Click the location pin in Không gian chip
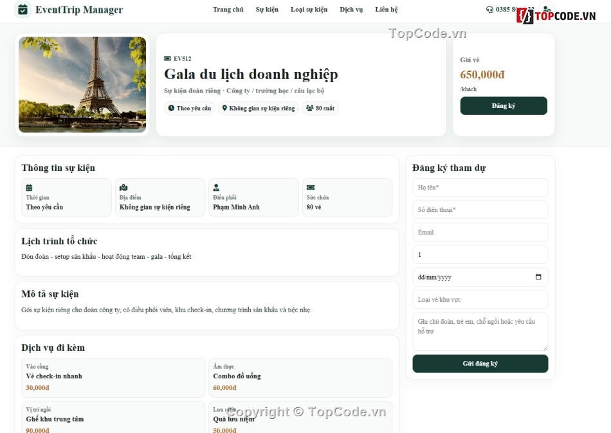This screenshot has height=433, width=611. [224, 108]
